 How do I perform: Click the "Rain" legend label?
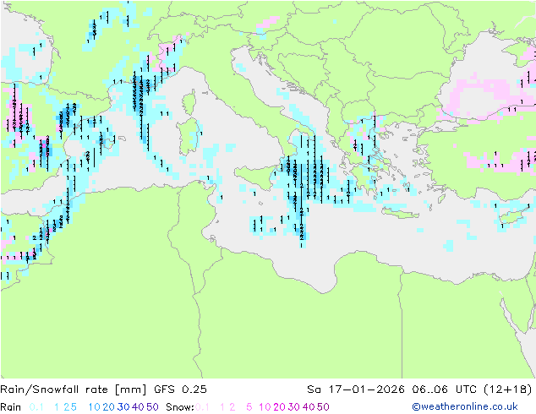(x=11, y=407)
